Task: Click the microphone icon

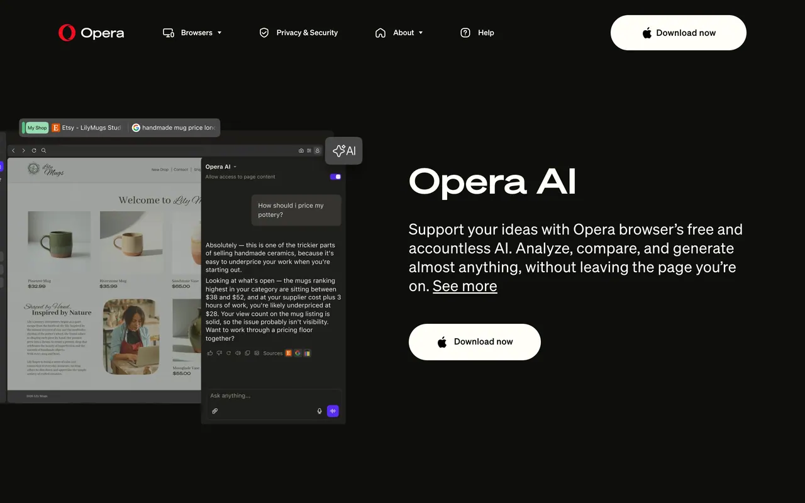Action: coord(319,411)
